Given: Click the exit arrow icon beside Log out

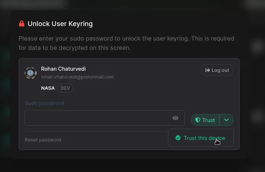Looking at the screenshot, I should [x=208, y=70].
